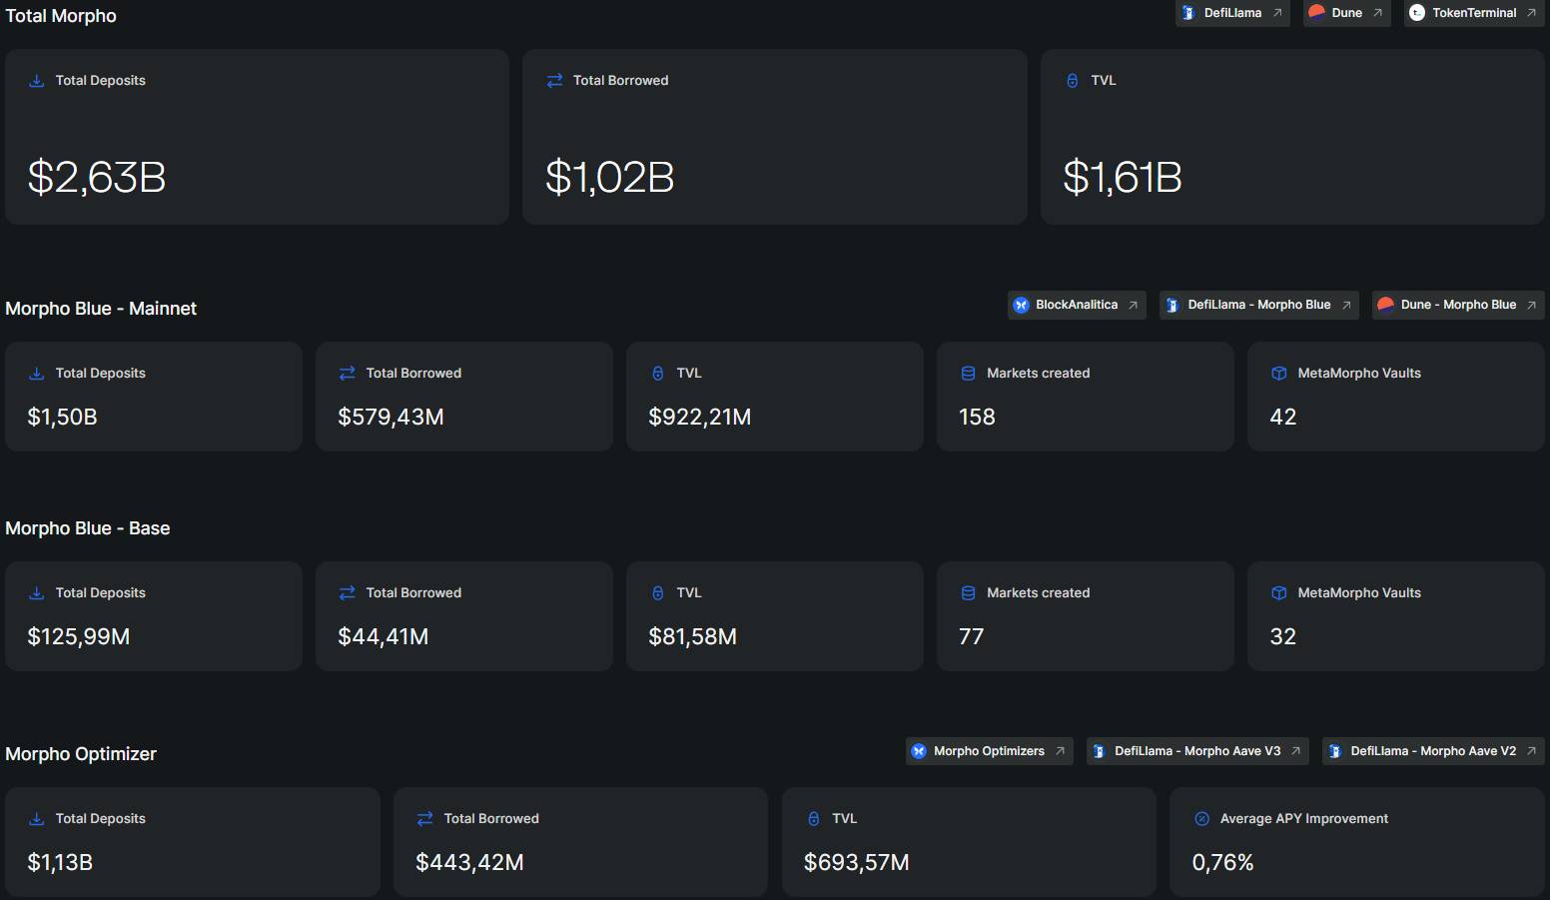
Task: Click the Dune - Morpho Blue logo icon
Action: tap(1385, 305)
